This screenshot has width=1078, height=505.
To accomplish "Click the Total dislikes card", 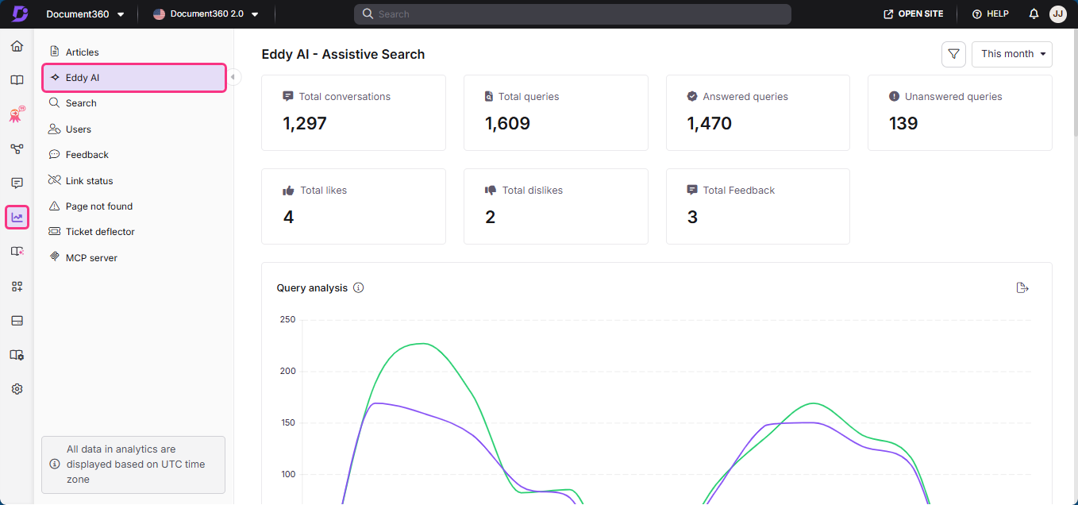I will (556, 206).
